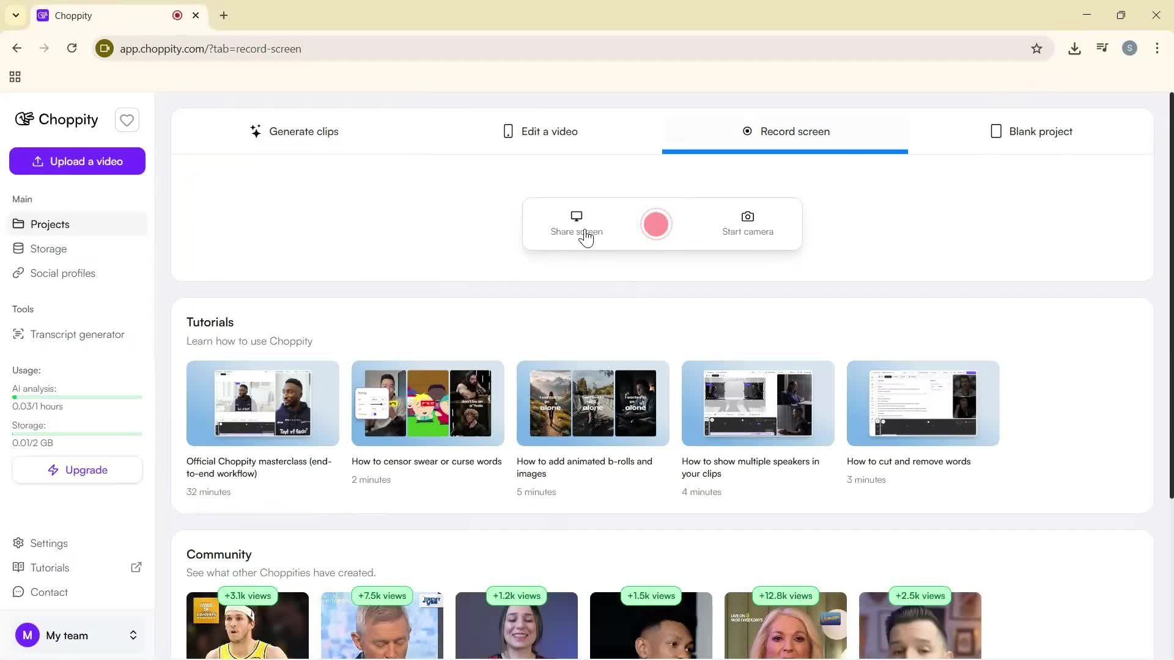Expand the My team account switcher
Screen dimensions: 1174x660
(133, 635)
